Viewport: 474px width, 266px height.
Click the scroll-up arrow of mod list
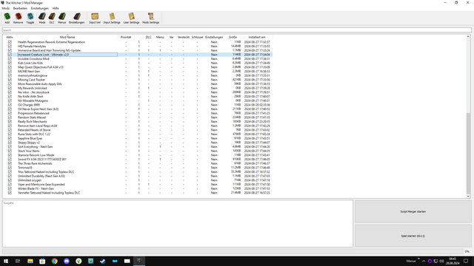pos(468,36)
